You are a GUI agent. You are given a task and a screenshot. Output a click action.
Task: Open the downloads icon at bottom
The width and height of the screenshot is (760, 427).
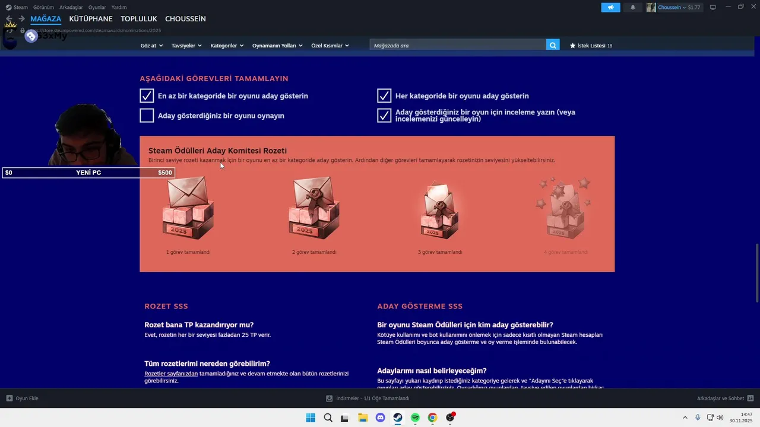(330, 399)
